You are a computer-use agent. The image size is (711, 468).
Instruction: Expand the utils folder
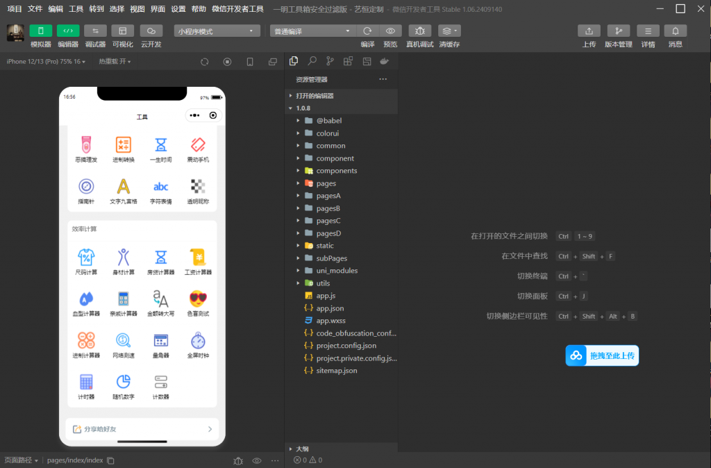[342, 283]
